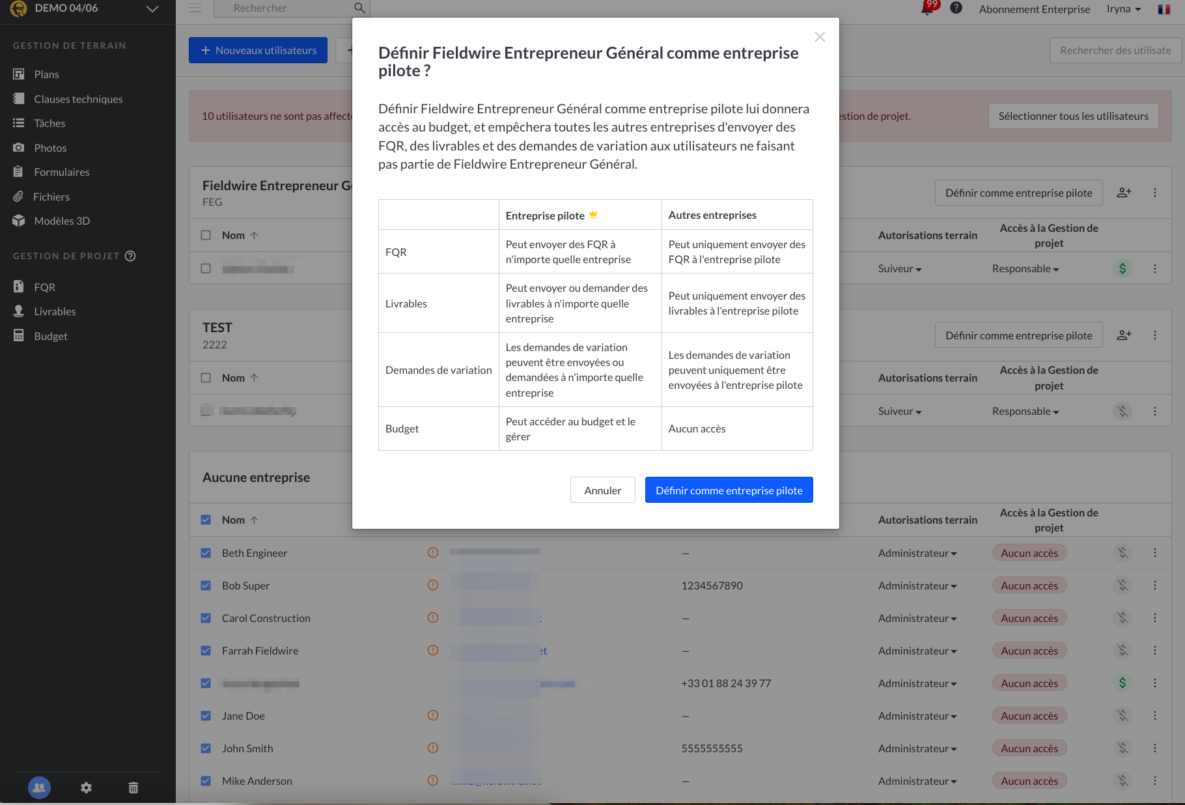Screen dimensions: 1185x805
Task: Click the Rechercher search field
Action: pos(286,8)
